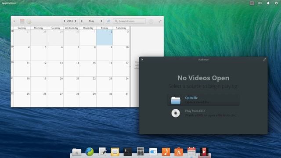Click week number 22 in Calendar
The height and width of the screenshot is (158, 281).
pyautogui.click(x=12, y=93)
